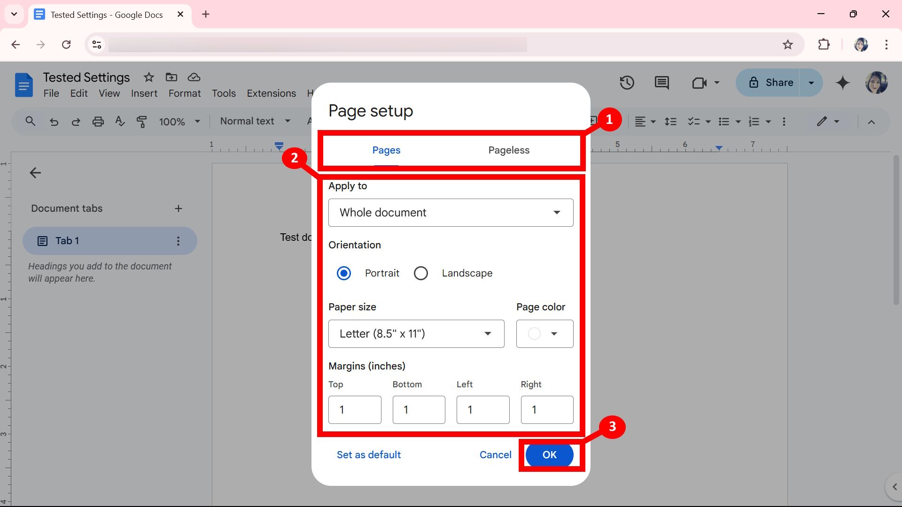Confirm settings by clicking OK
This screenshot has height=507, width=902.
549,454
